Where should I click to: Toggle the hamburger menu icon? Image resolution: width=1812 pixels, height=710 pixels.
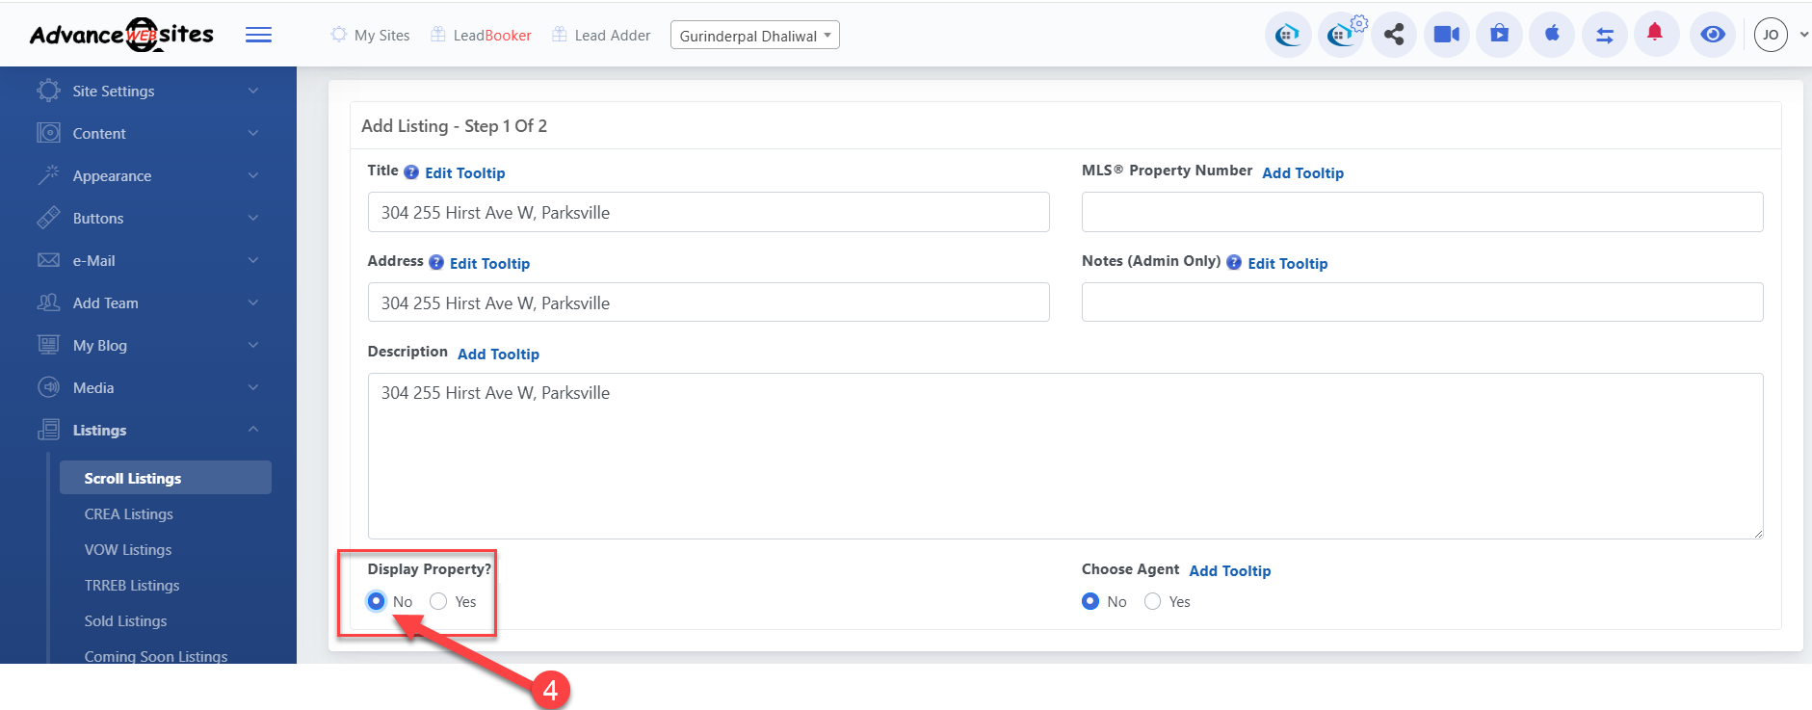click(258, 36)
